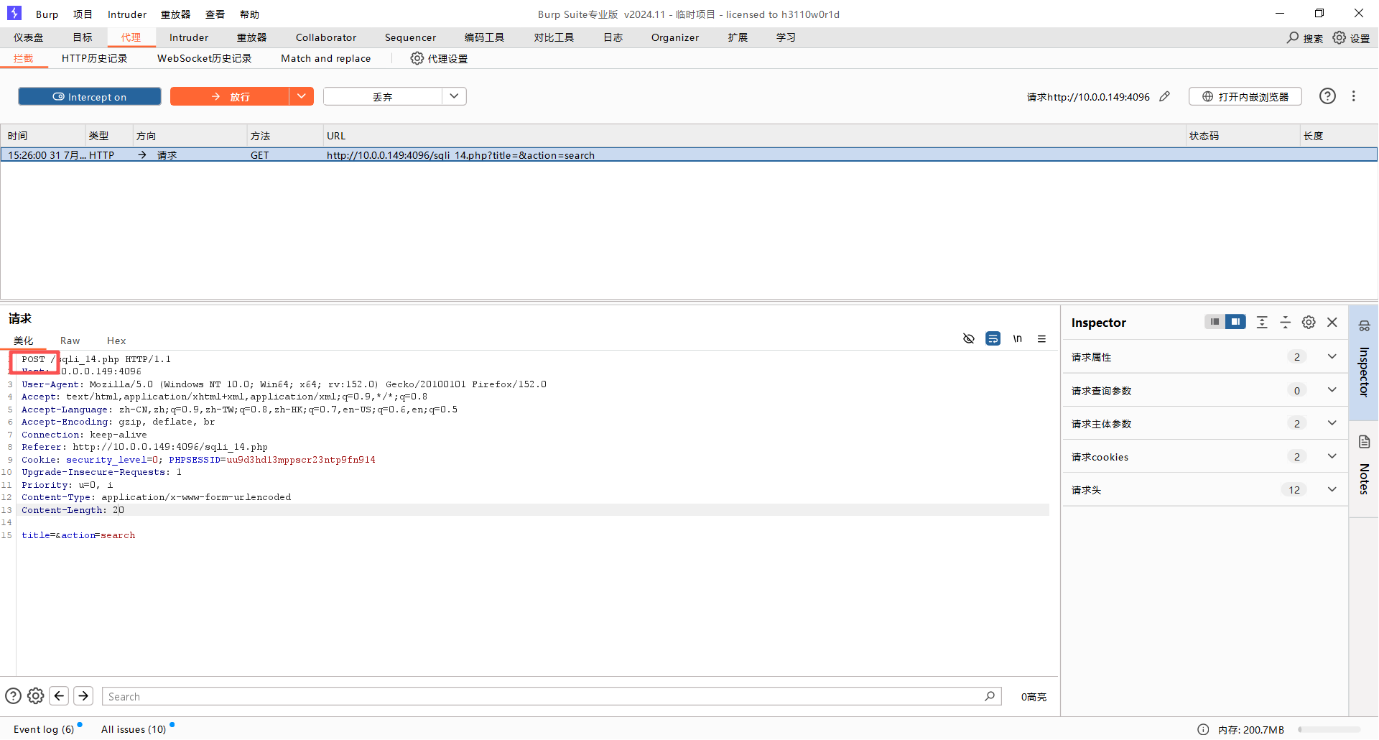Open the Event log (6)

[44, 729]
